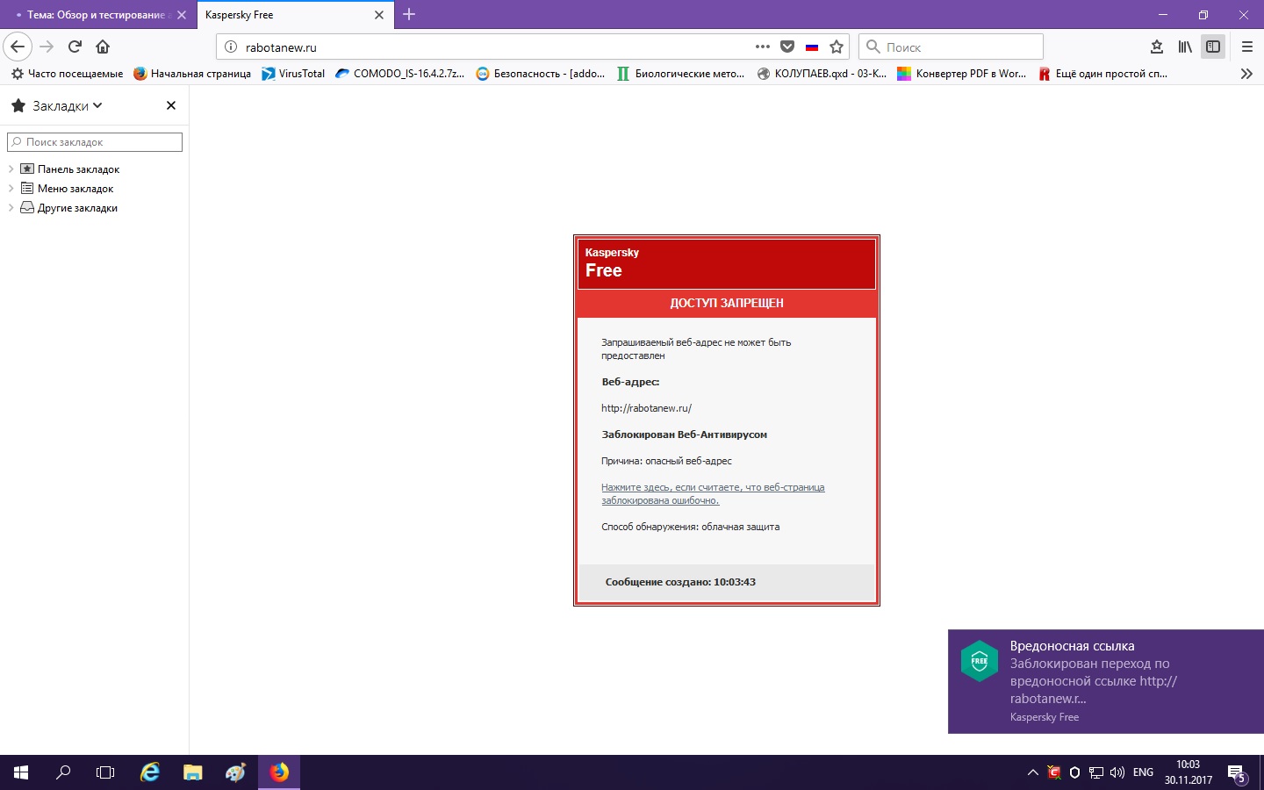Open the Windows Start menu
This screenshot has width=1264, height=790.
click(x=21, y=772)
